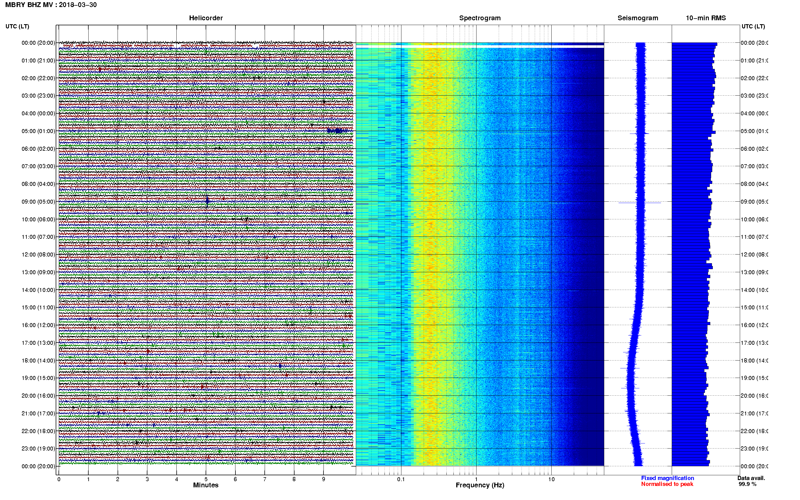Click the UTC (LT) label beside 10-min RMS
The width and height of the screenshot is (800, 500).
753,26
